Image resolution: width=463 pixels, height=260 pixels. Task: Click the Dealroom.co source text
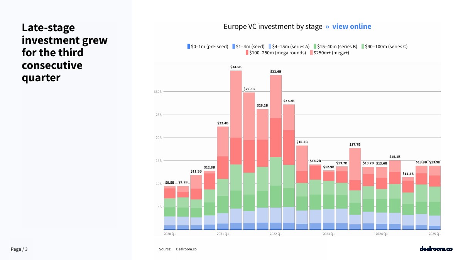click(186, 249)
